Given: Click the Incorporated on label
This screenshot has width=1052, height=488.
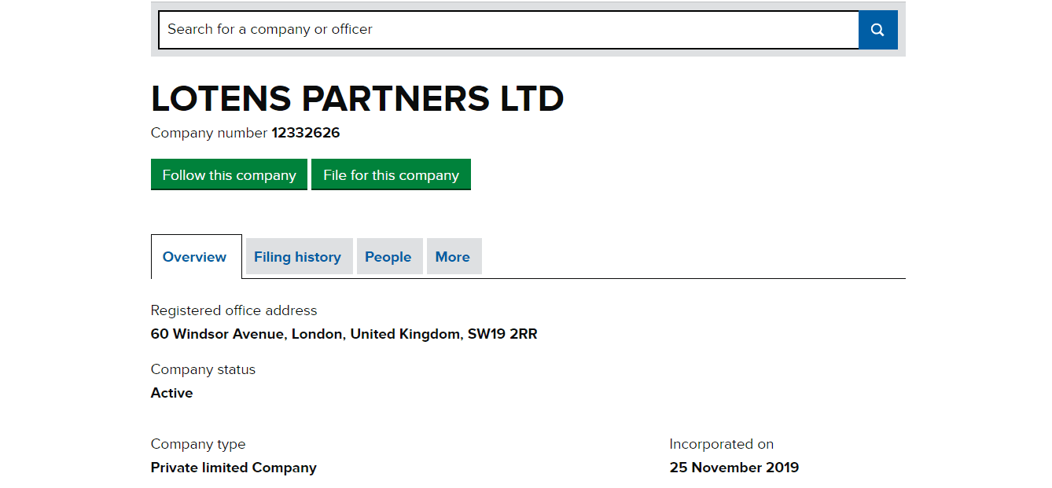Looking at the screenshot, I should tap(722, 444).
